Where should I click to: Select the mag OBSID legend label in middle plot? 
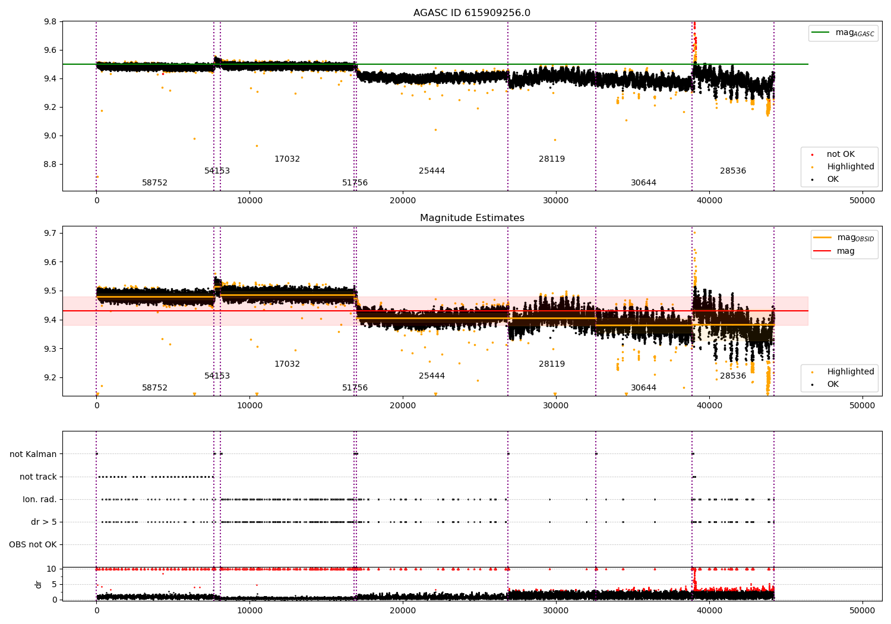[x=855, y=238]
